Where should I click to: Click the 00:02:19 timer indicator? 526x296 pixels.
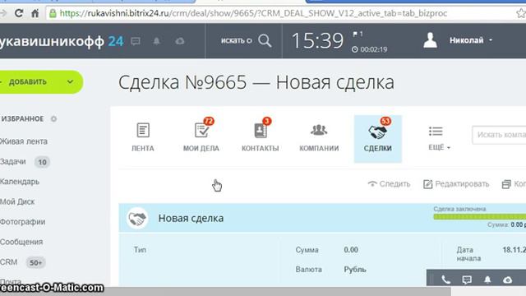[369, 49]
